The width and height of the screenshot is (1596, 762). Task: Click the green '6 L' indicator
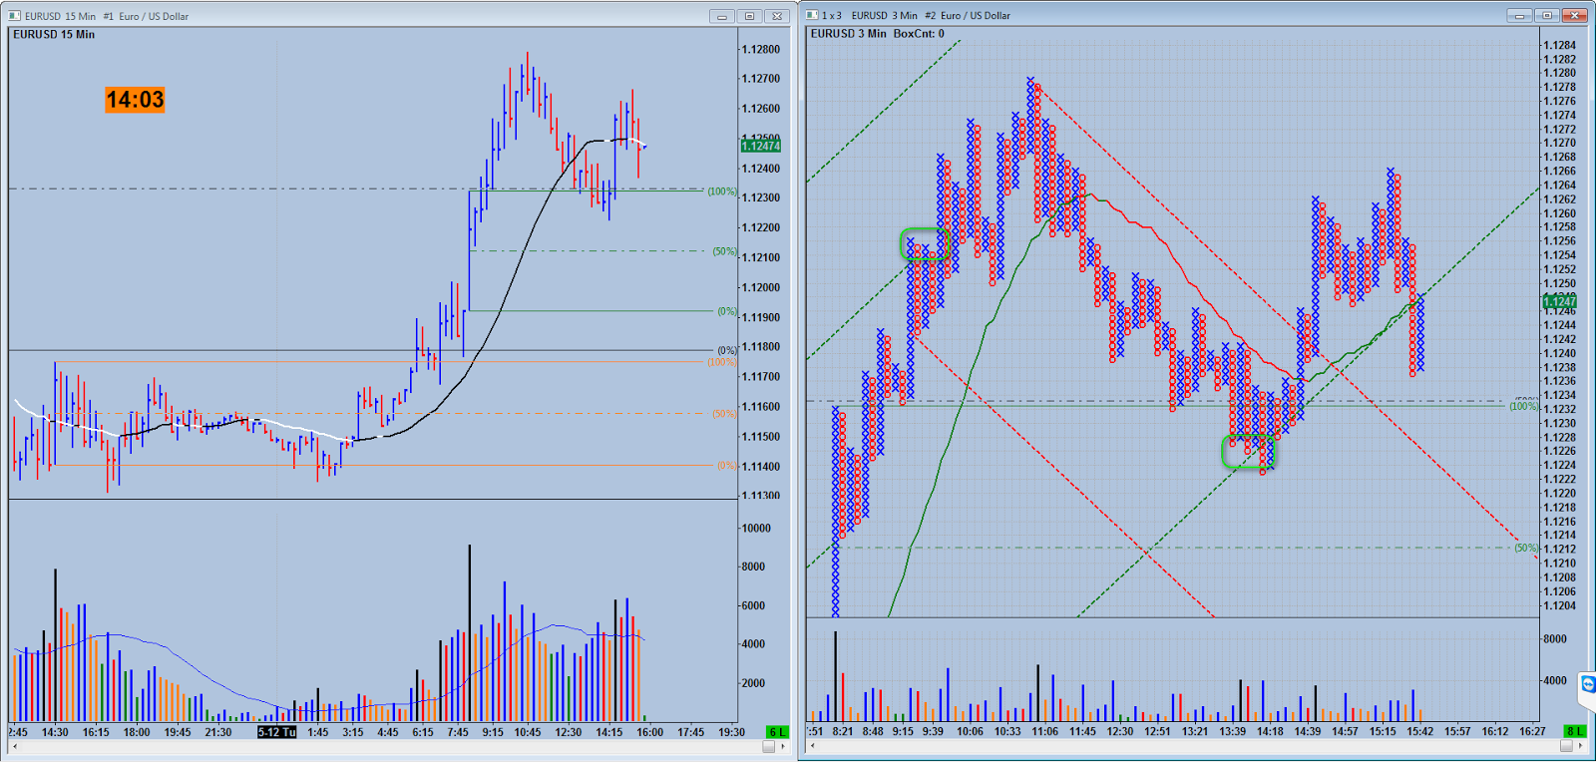click(777, 732)
